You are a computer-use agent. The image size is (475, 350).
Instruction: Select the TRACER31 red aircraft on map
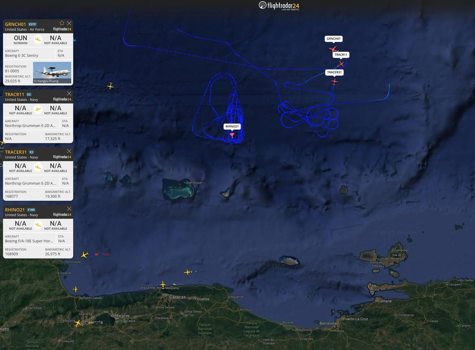(x=335, y=82)
